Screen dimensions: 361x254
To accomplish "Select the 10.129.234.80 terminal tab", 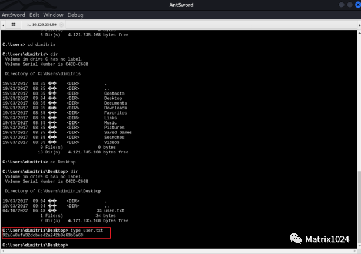I will point(42,25).
